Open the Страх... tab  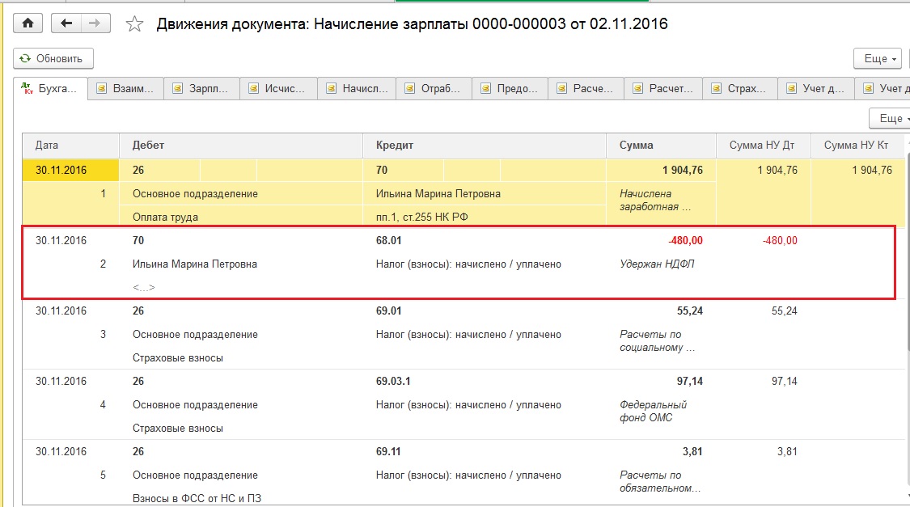[x=739, y=89]
